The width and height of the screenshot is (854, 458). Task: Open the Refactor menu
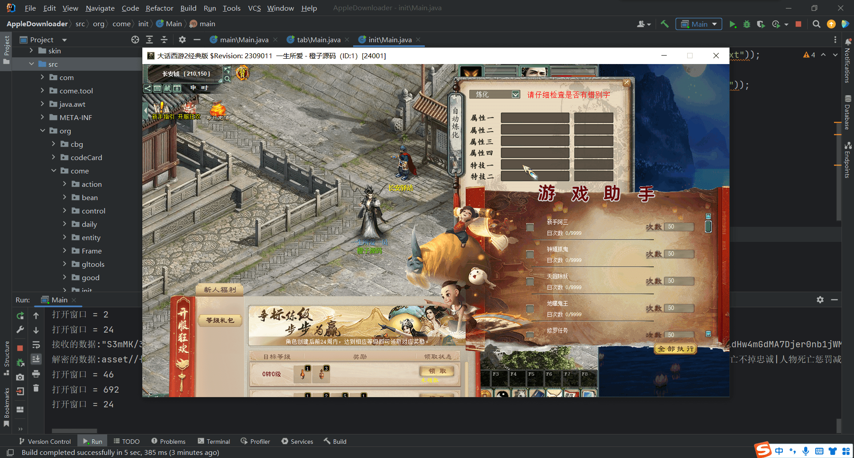(159, 8)
